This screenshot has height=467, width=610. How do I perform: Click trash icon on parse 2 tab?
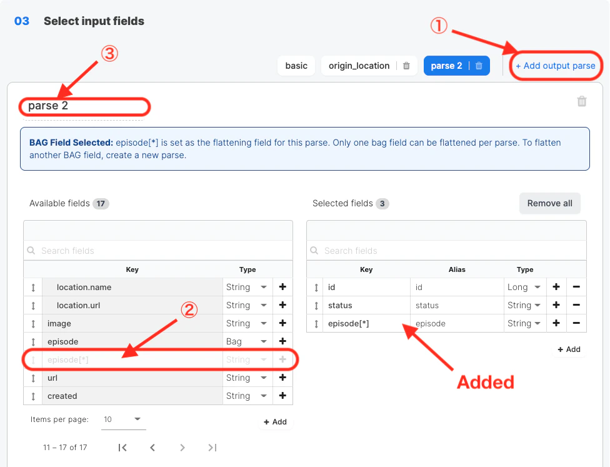pyautogui.click(x=479, y=66)
